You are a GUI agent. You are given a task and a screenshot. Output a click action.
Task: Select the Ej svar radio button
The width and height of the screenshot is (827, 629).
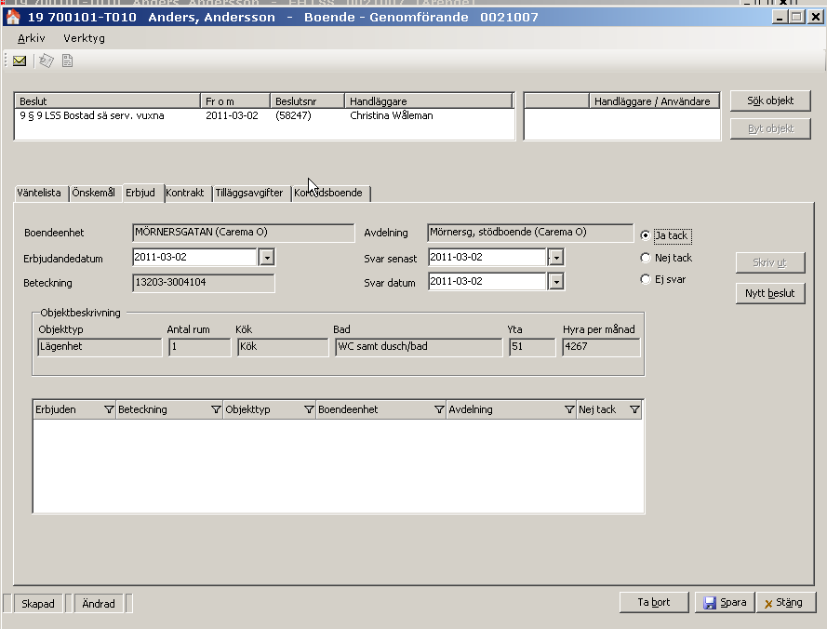point(645,279)
